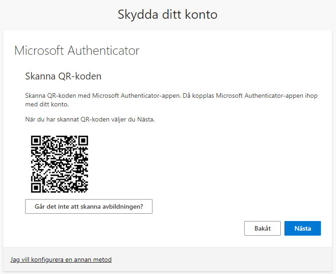336x274 pixels.
Task: Click the QR code's bottom-left finder square
Action: [36, 187]
